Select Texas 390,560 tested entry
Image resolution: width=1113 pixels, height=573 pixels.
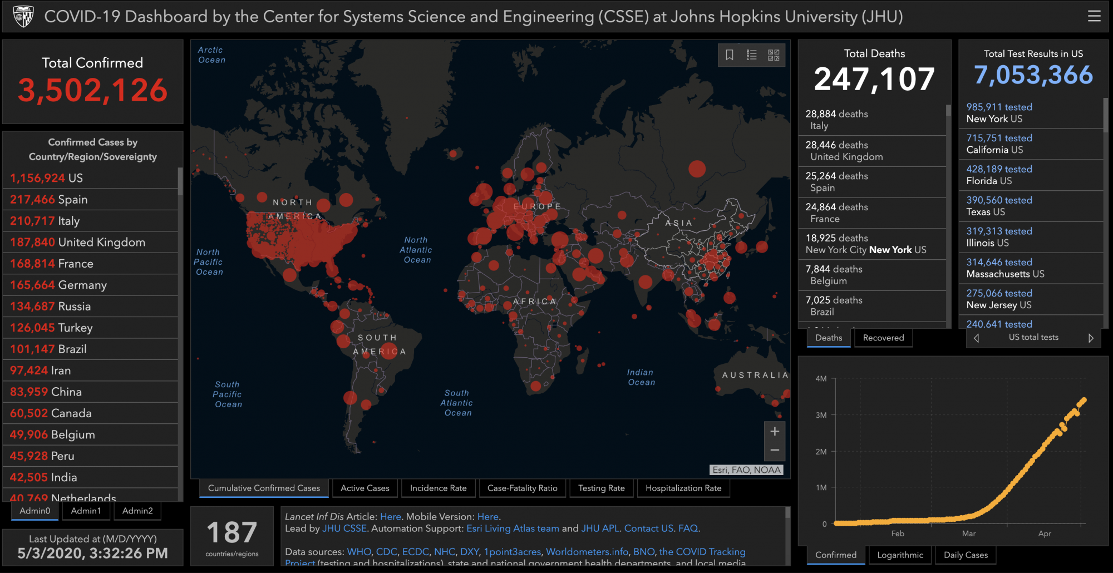(1031, 206)
